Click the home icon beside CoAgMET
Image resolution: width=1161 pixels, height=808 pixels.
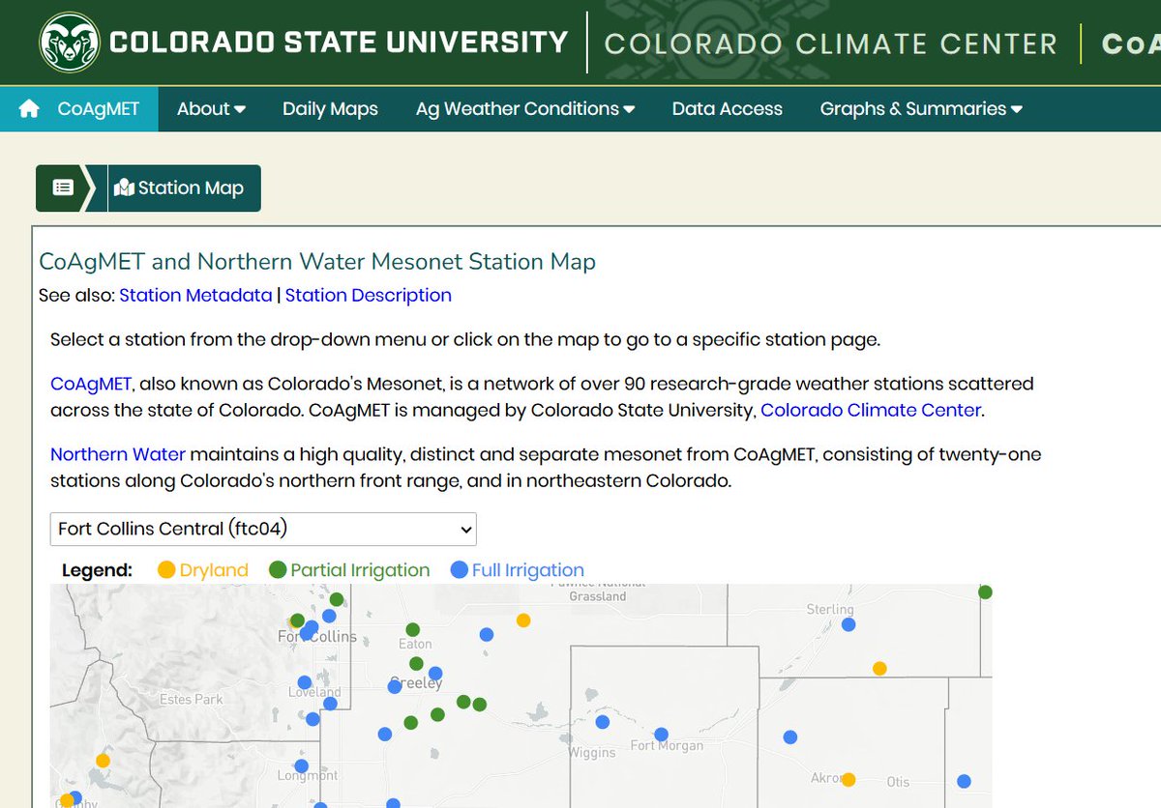pos(29,109)
